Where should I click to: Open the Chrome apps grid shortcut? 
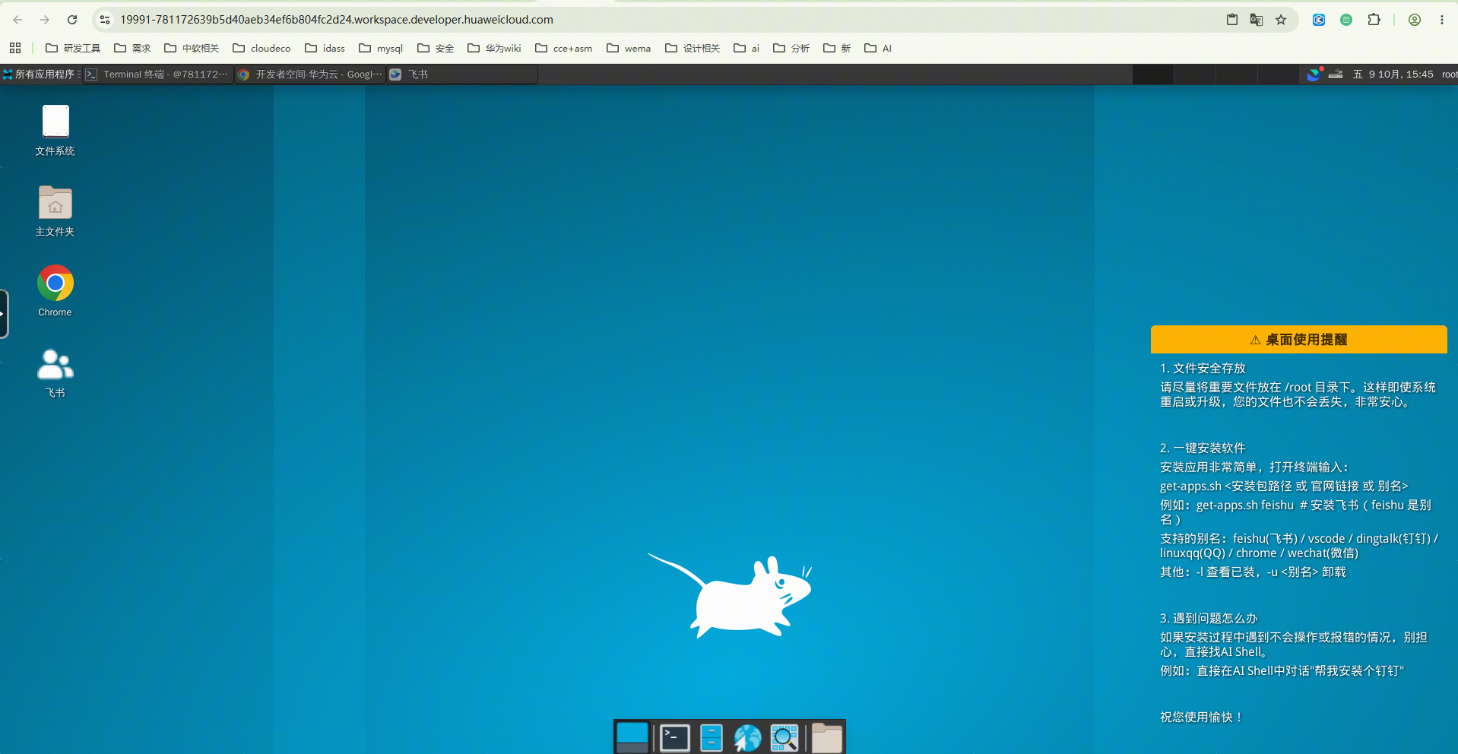tap(15, 48)
